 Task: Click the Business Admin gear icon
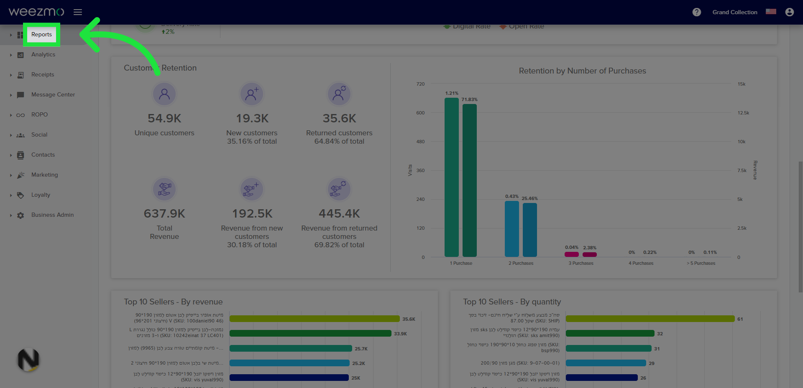[x=20, y=216]
